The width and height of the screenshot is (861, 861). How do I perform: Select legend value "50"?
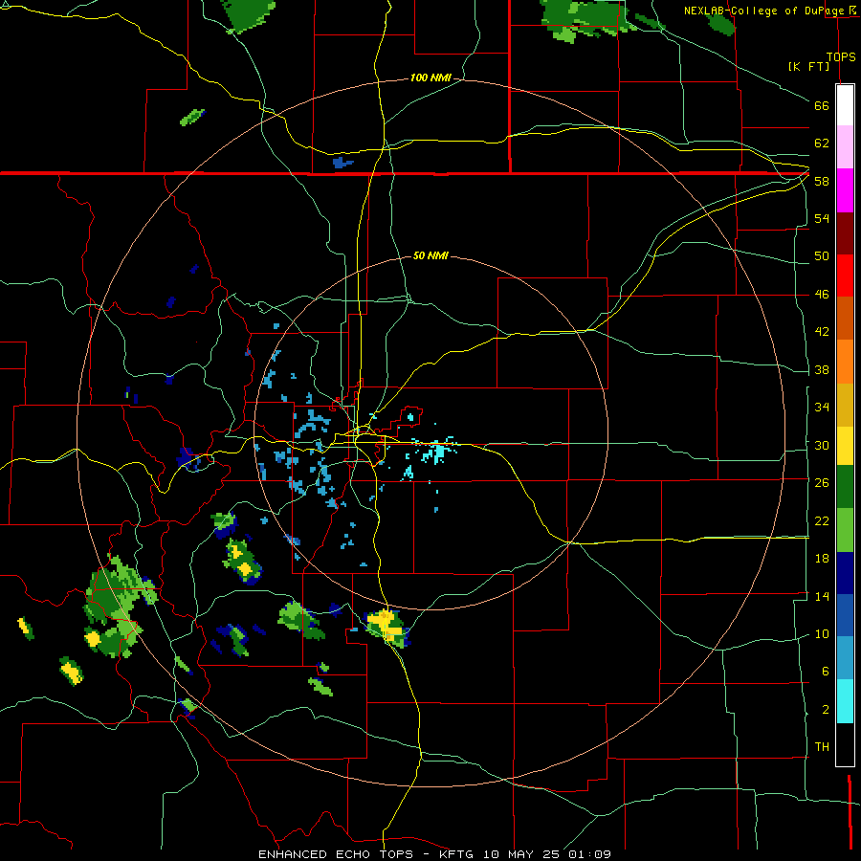[x=822, y=256]
